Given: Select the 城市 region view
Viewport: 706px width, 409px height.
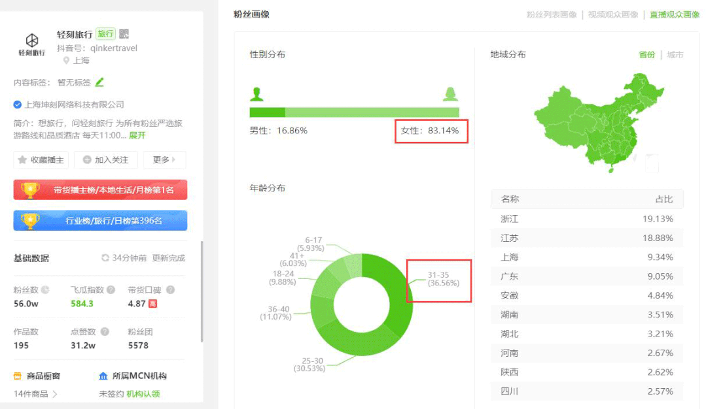Looking at the screenshot, I should click(x=675, y=54).
